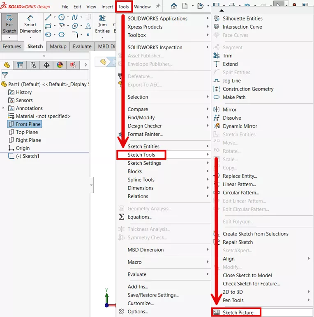This screenshot has height=317, width=314.
Task: Open the Smart Dimension dropdown arrow
Action: 30,37
